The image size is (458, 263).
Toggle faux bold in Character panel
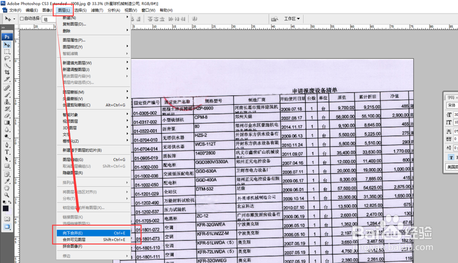451,158
